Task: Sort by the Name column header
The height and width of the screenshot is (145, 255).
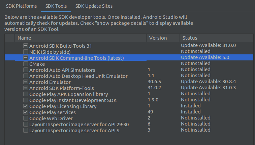Action: (x=81, y=38)
